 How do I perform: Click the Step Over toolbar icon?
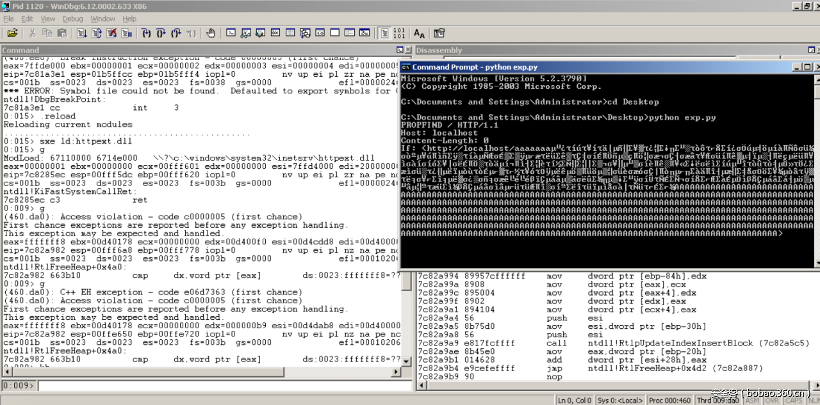coord(160,33)
